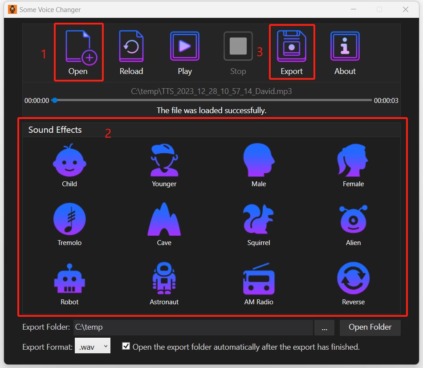Select the AM Radio effect
Screen dimensions: 423x368
pos(258,282)
